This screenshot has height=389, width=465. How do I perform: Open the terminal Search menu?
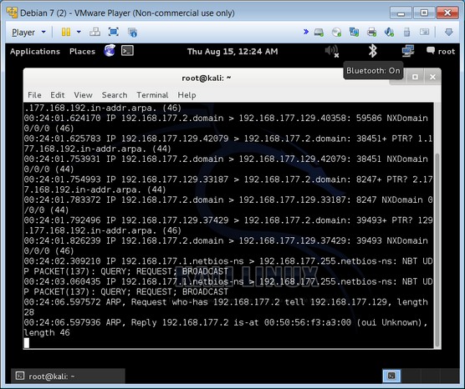coord(115,95)
